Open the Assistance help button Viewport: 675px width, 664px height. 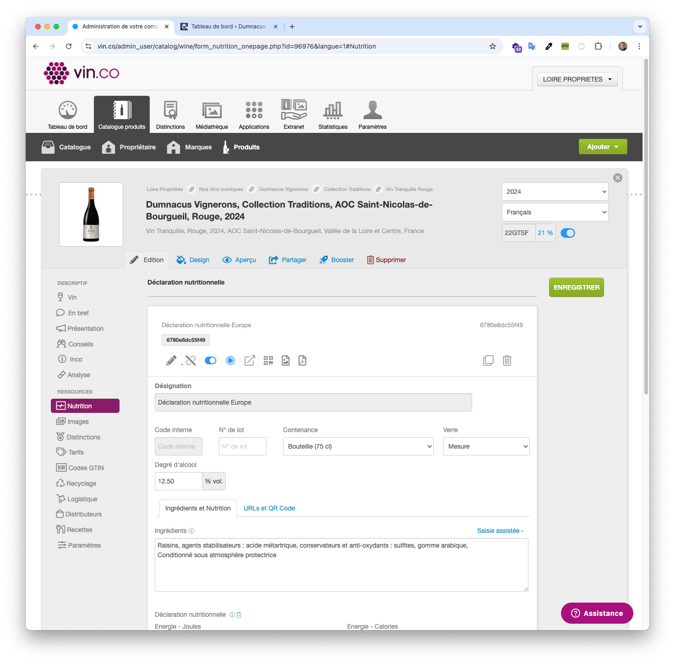click(597, 613)
